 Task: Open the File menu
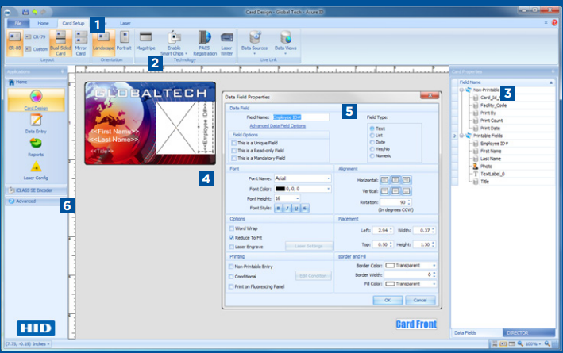coord(15,24)
